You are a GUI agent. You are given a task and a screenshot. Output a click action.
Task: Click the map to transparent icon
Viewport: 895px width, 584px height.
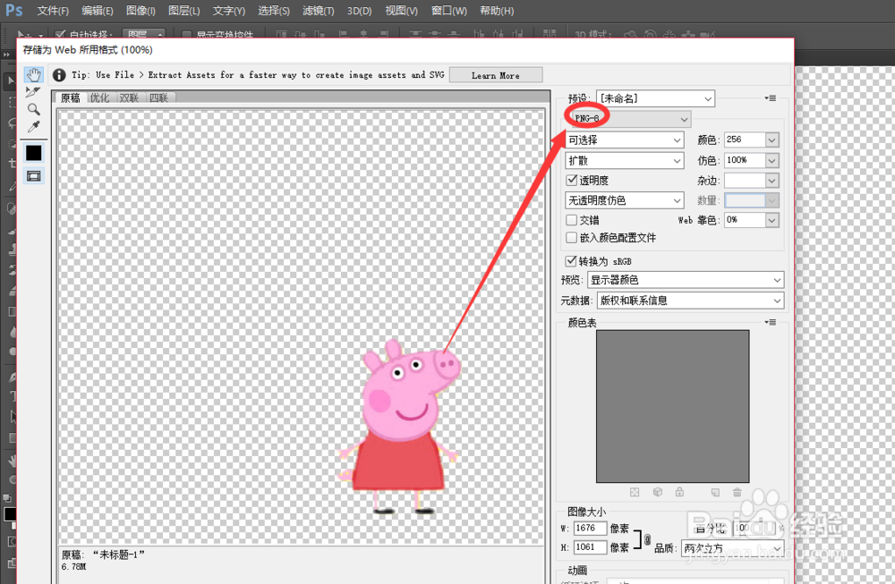point(635,492)
